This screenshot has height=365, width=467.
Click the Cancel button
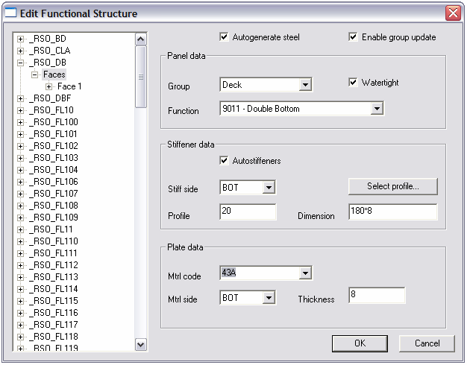427,343
